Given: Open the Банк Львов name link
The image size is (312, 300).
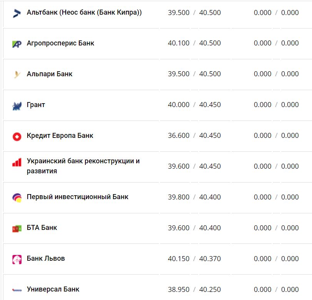Looking at the screenshot, I should (46, 258).
